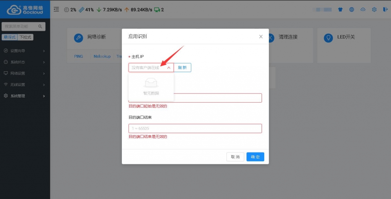Click the sidebar menu search box

23,26
